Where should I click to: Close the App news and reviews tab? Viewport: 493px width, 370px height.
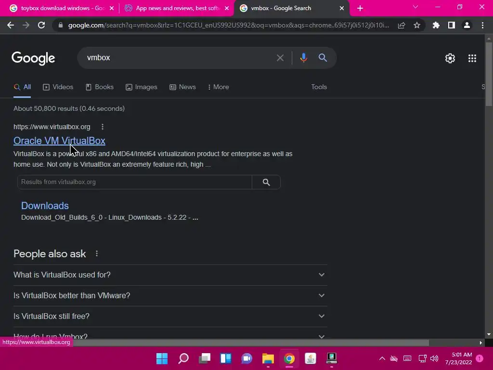(227, 9)
